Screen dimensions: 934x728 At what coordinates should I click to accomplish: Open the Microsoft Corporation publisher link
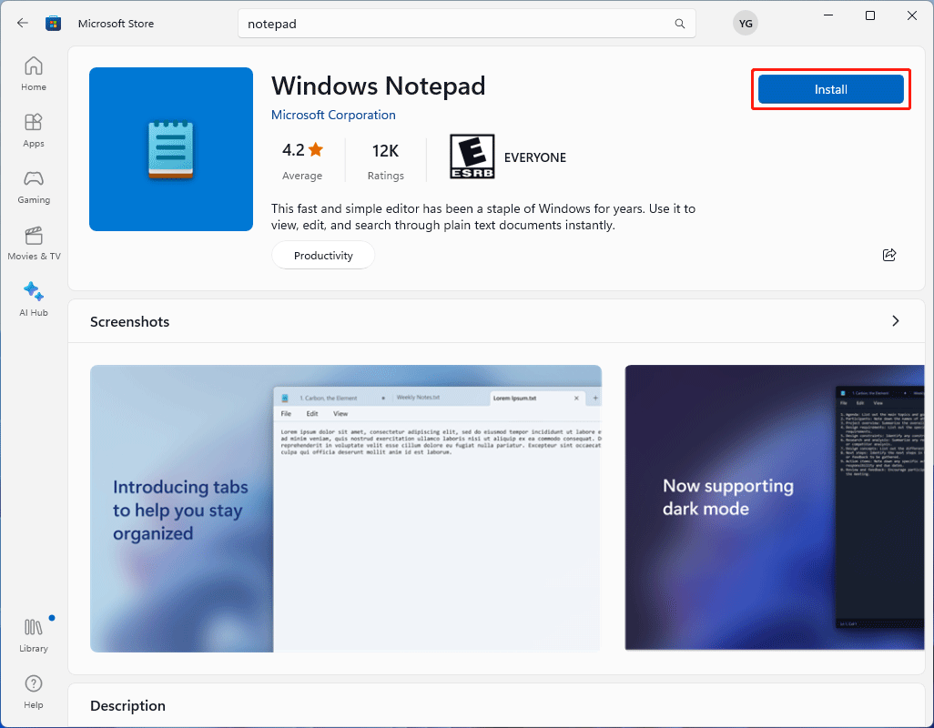(333, 115)
